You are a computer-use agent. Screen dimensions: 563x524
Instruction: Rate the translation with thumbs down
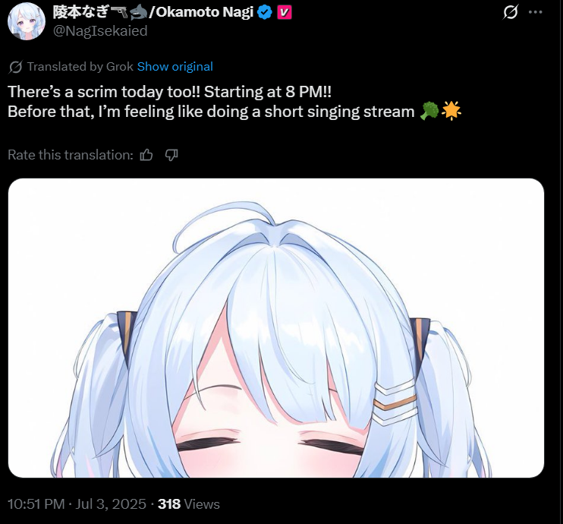171,155
